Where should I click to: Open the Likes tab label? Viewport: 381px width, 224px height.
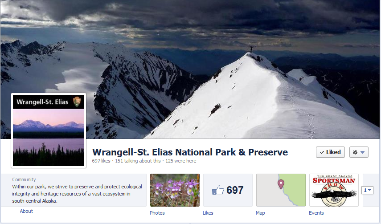208,213
